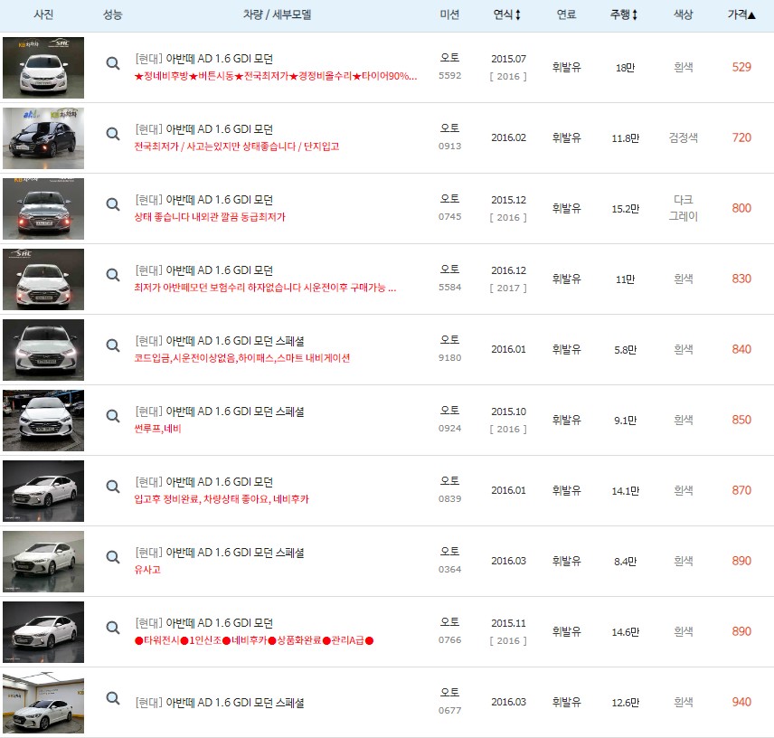Click description 입고후 정비완료, 차량상태 좋아요
The width and height of the screenshot is (774, 738).
click(x=222, y=499)
